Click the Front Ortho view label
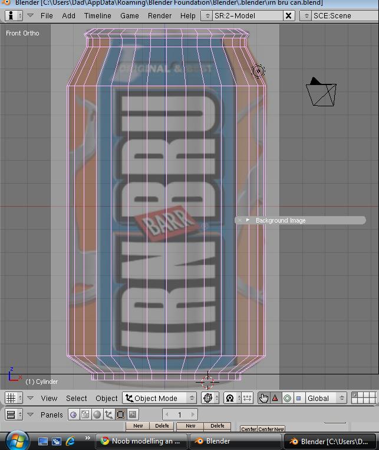This screenshot has width=379, height=450. click(x=22, y=33)
